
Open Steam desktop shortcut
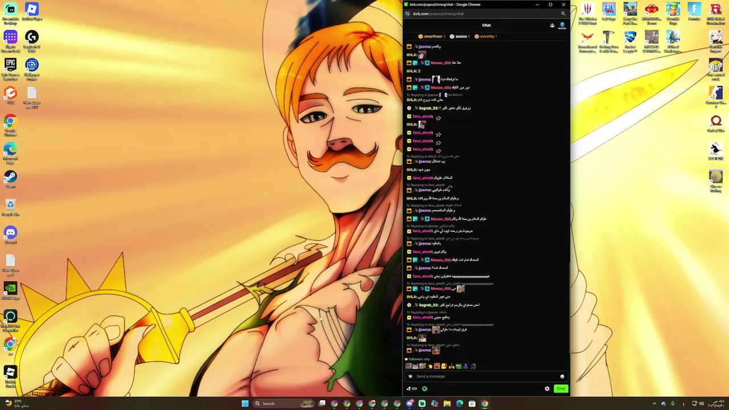click(10, 179)
